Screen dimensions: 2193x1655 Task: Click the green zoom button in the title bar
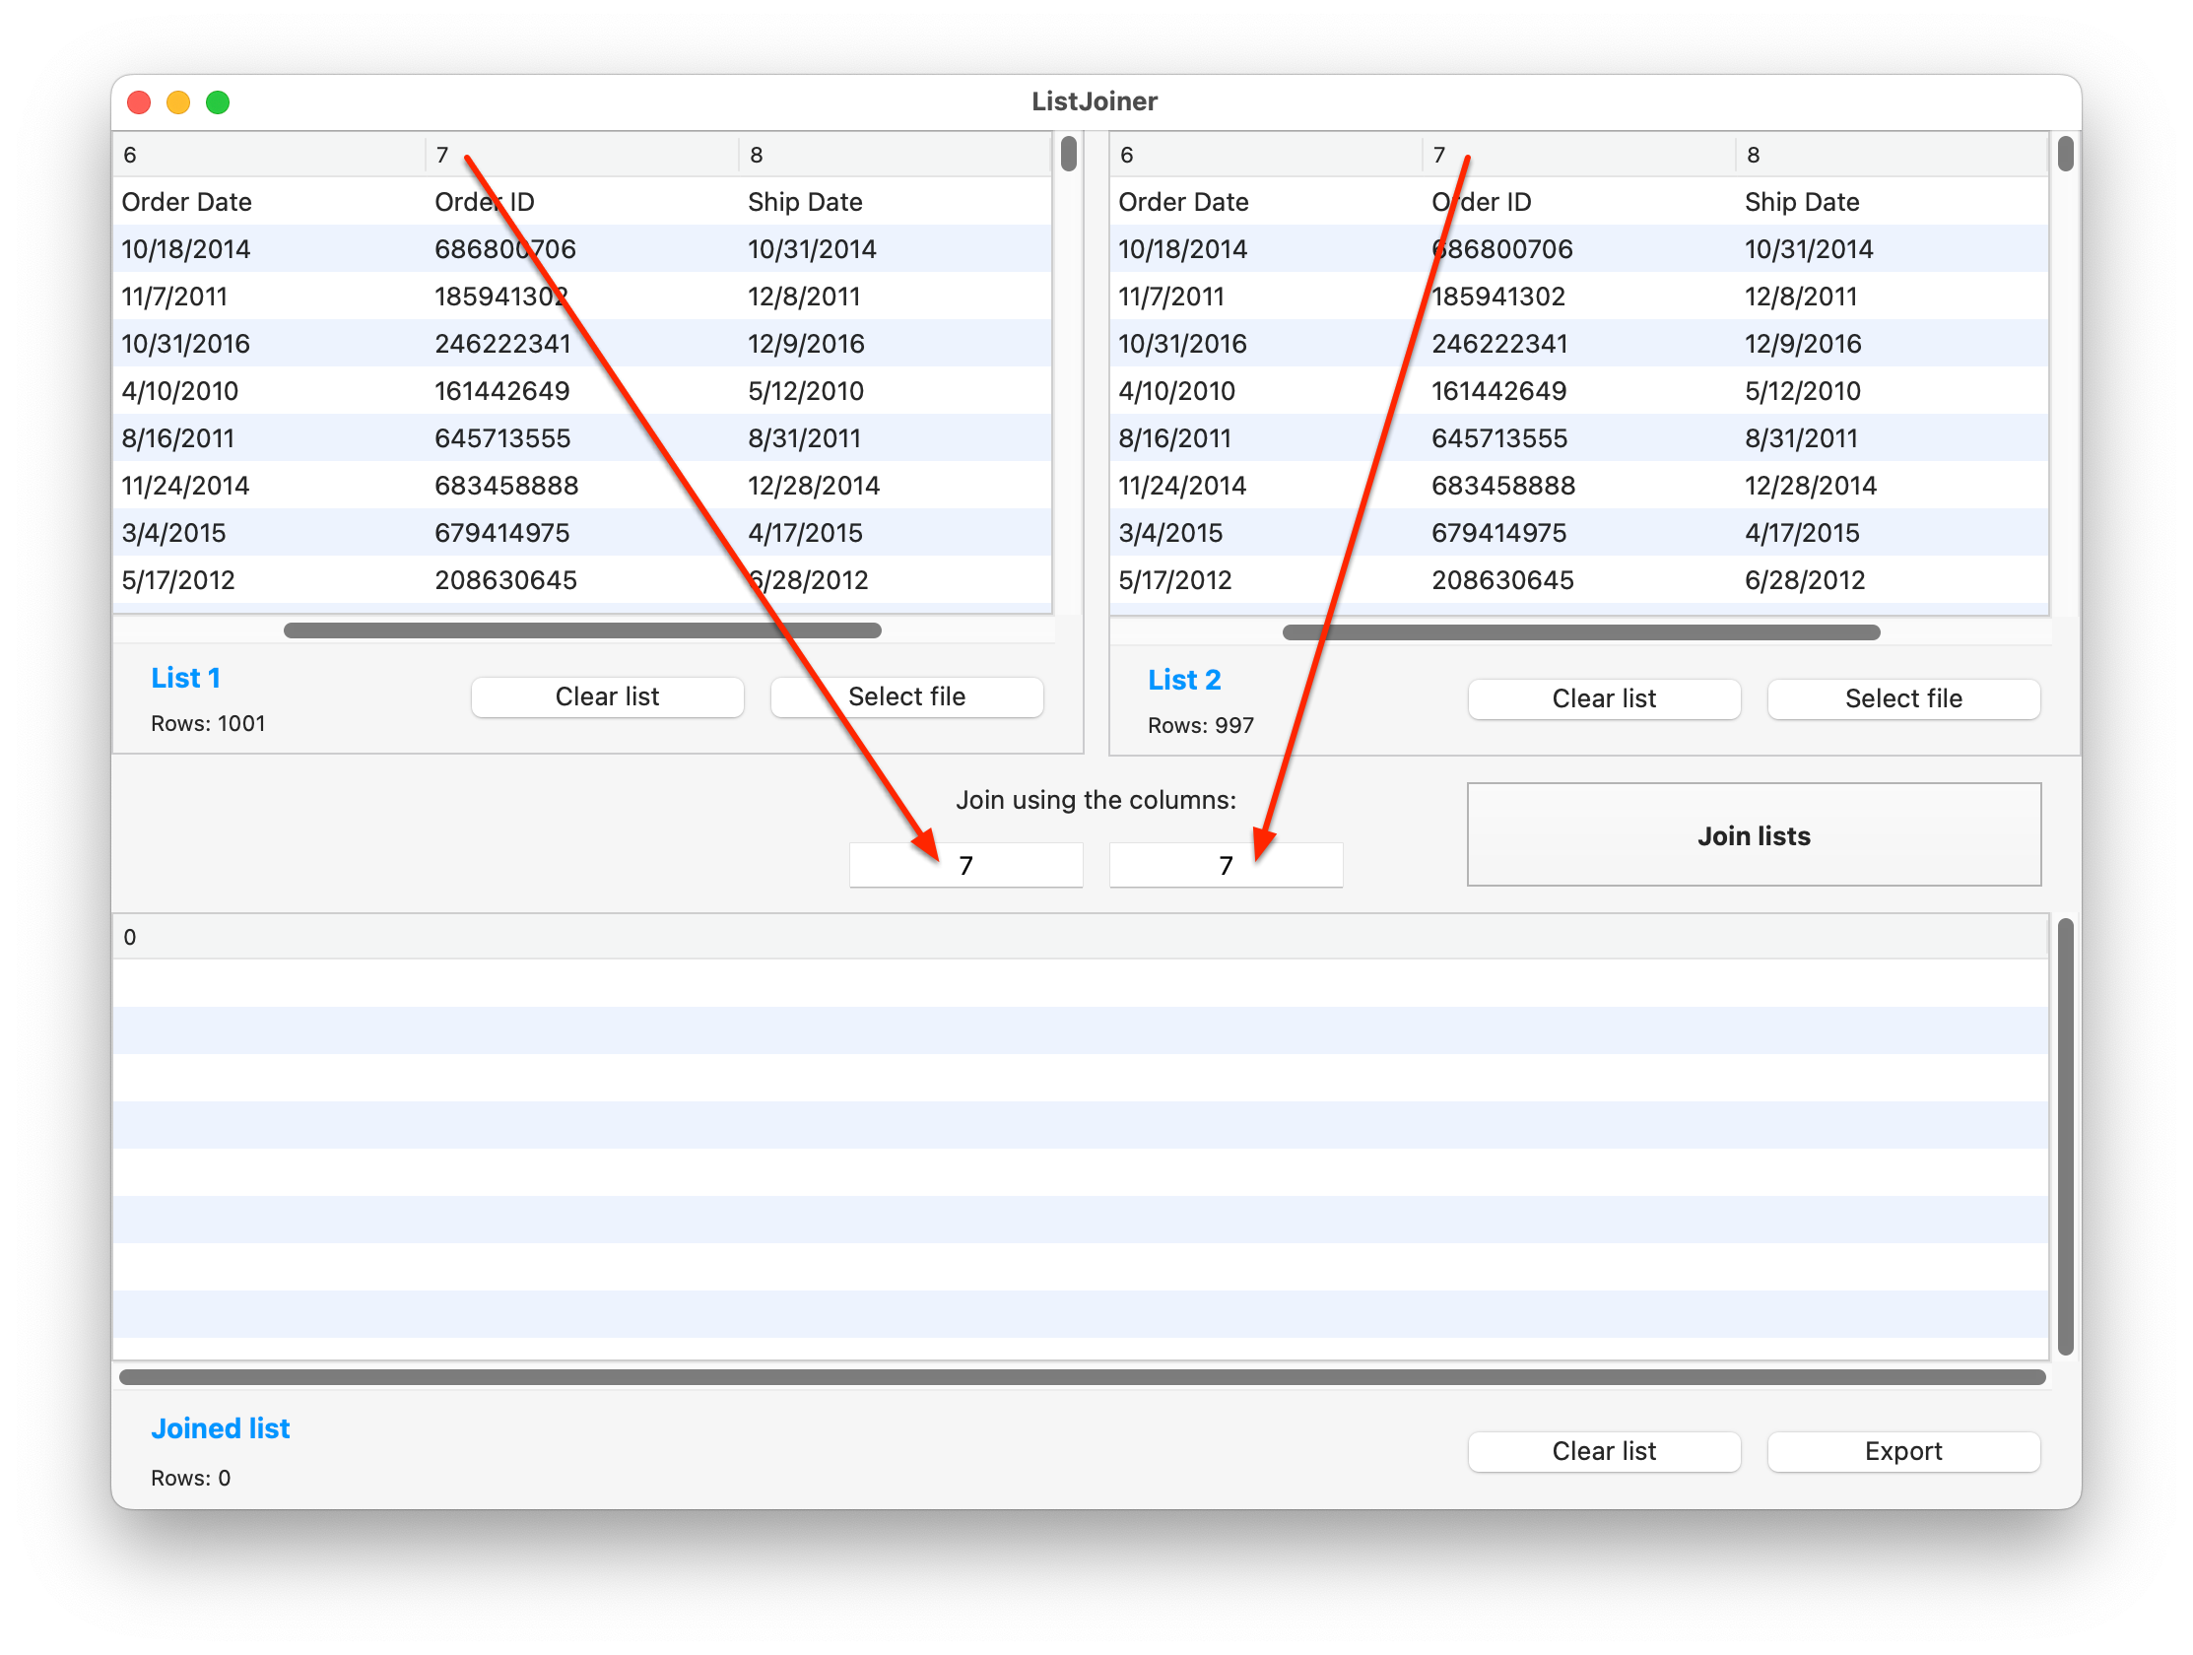(x=218, y=102)
